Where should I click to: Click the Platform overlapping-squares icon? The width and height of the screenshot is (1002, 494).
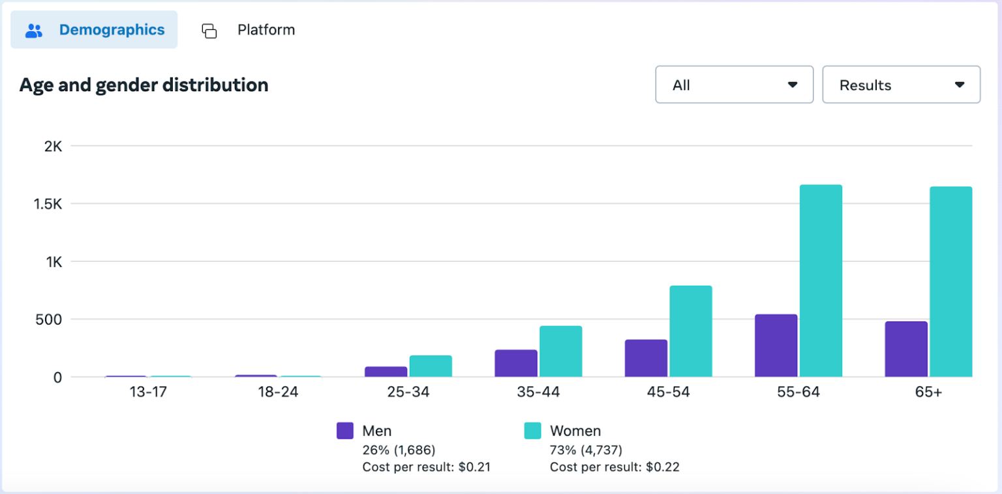click(209, 30)
